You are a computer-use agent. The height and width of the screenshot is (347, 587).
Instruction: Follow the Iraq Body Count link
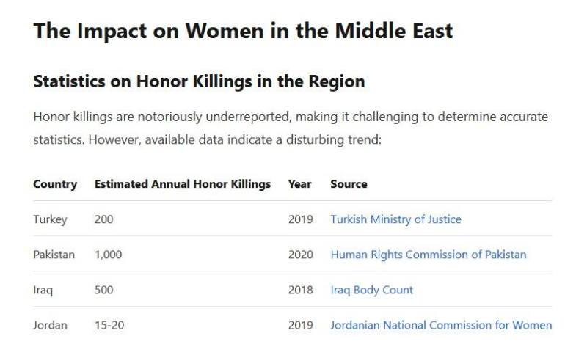[x=371, y=290]
